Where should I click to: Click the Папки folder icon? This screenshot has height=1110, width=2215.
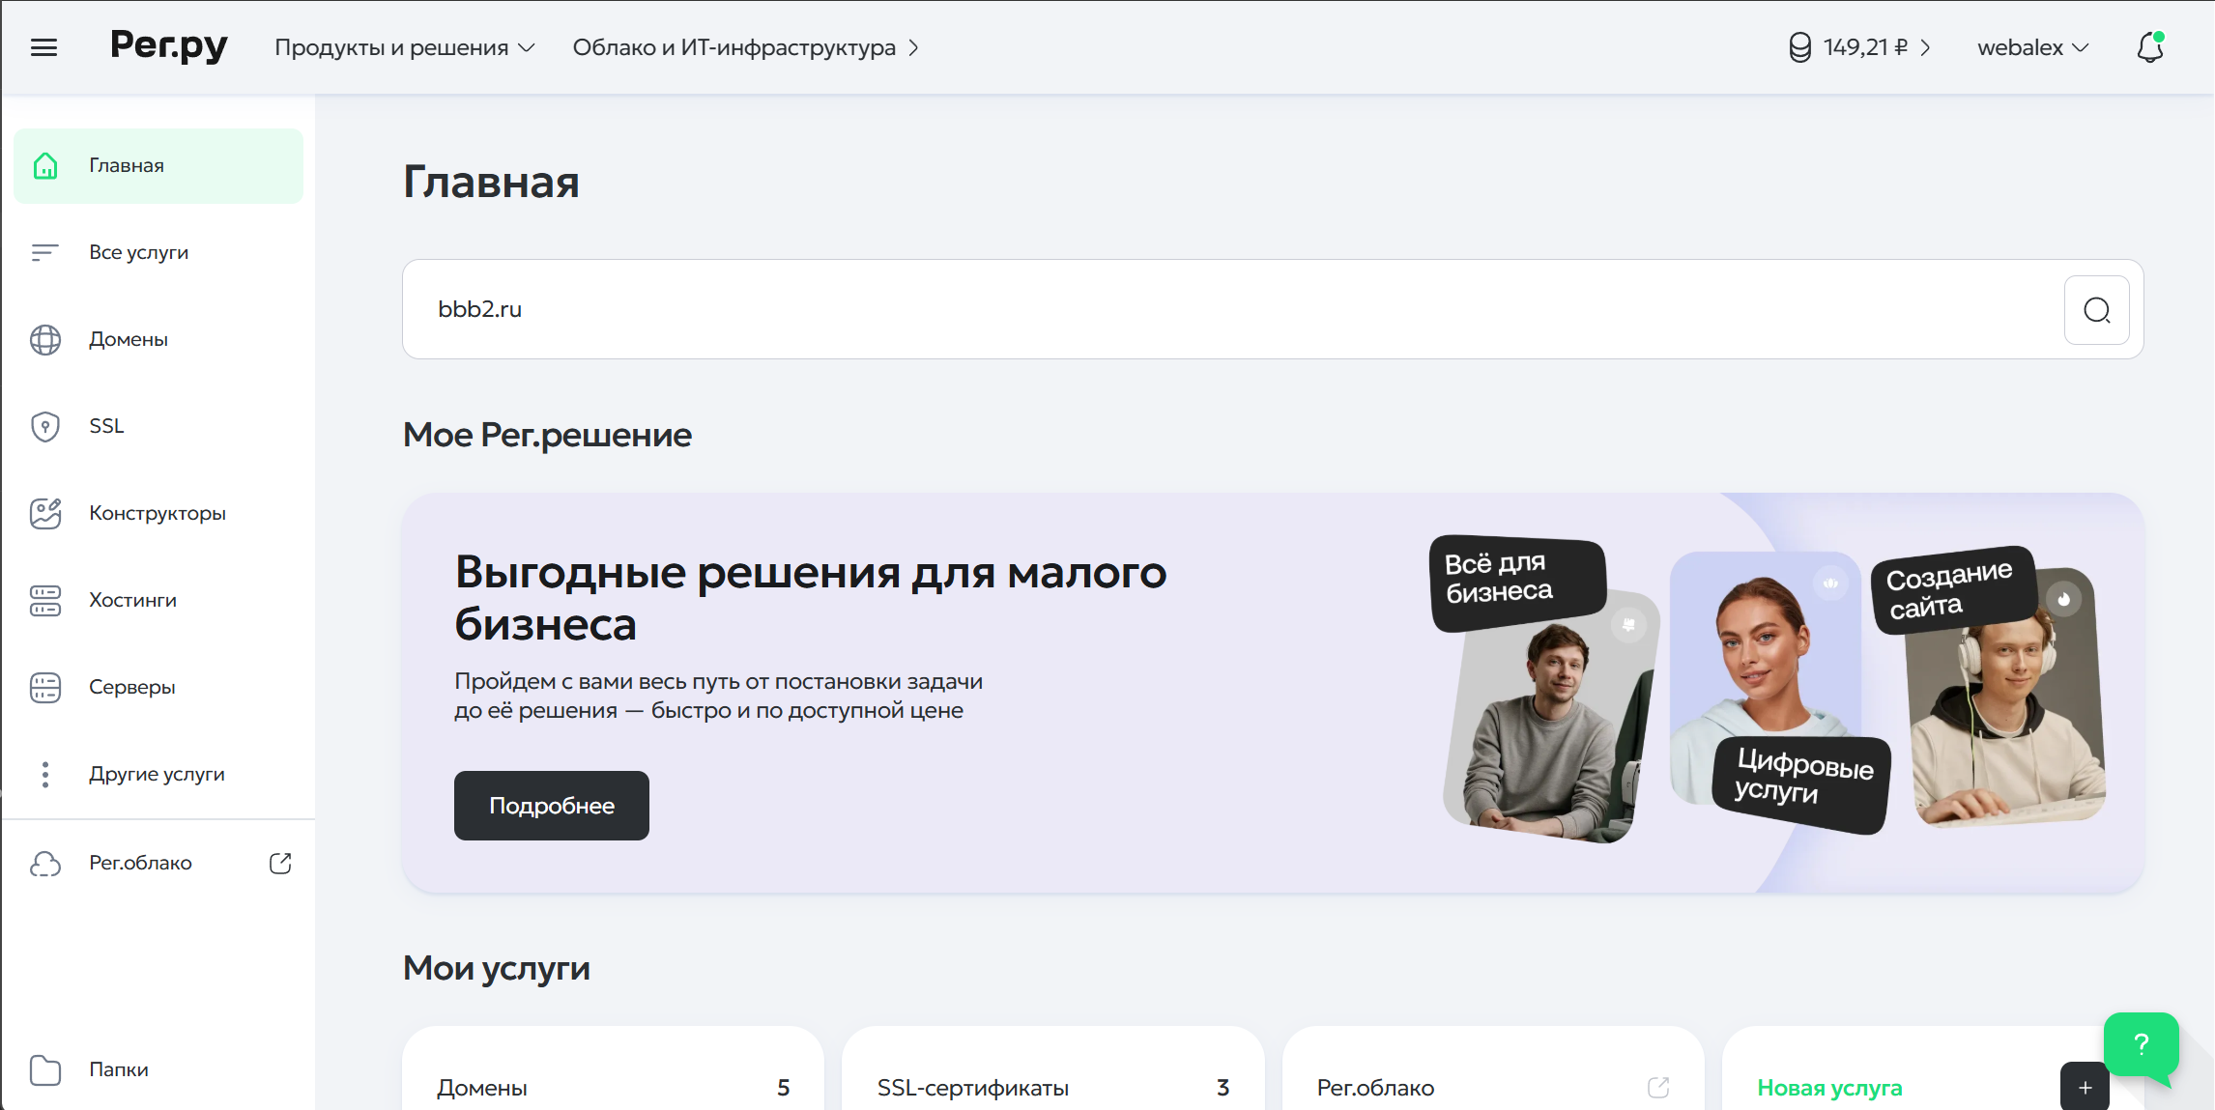click(45, 1069)
